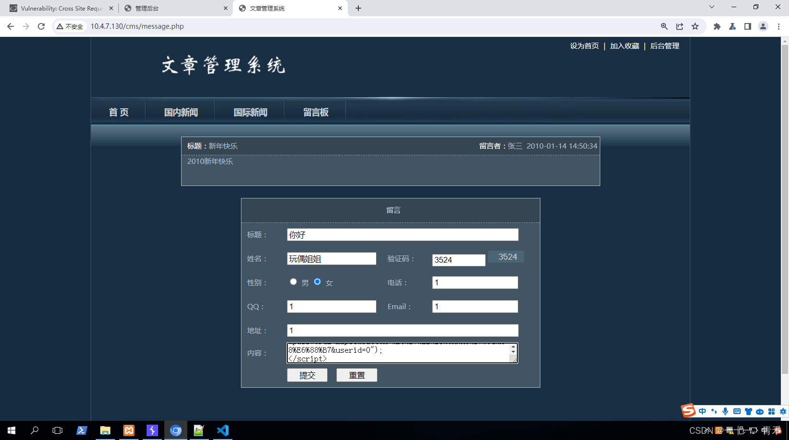Select the 文章管理系统 tab
Image resolution: width=789 pixels, height=440 pixels.
[x=290, y=8]
